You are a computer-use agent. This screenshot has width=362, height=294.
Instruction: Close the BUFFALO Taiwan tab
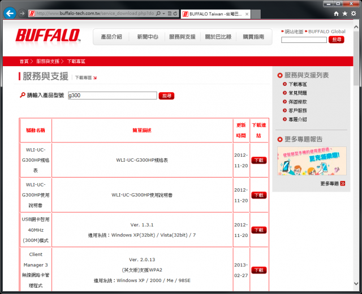[247, 14]
